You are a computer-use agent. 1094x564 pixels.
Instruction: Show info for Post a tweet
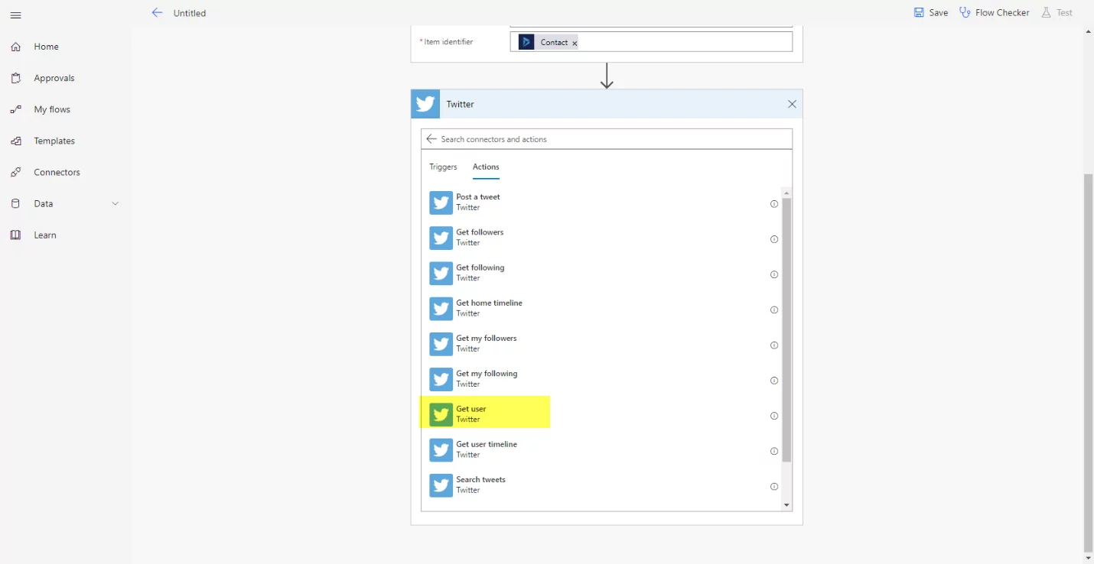[x=774, y=204]
